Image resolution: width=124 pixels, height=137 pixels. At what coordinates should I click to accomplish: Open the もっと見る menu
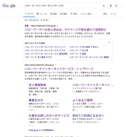[x=86, y=14]
